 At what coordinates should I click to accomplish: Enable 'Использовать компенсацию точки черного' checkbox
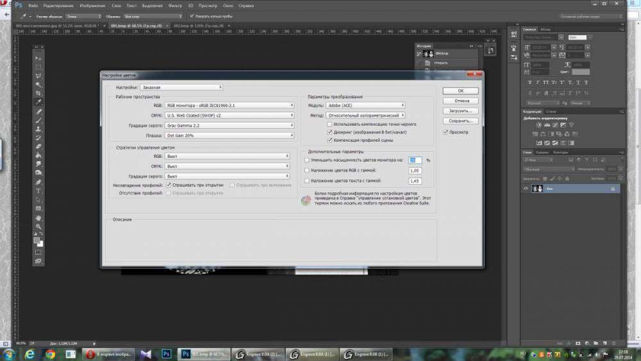click(x=329, y=124)
